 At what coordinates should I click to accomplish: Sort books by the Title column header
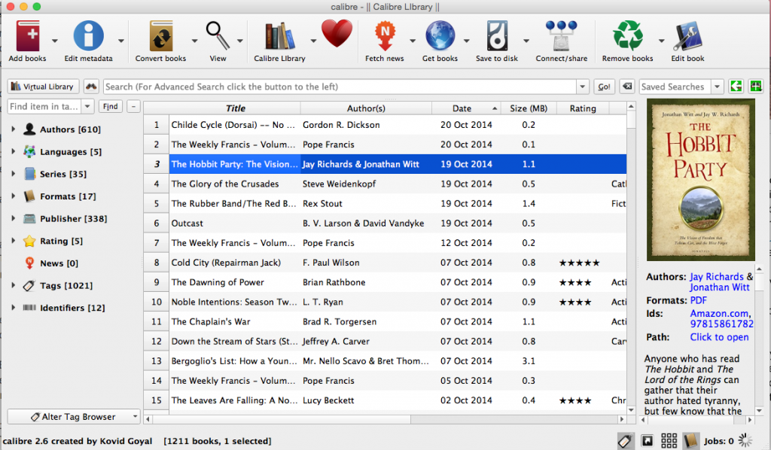[236, 108]
